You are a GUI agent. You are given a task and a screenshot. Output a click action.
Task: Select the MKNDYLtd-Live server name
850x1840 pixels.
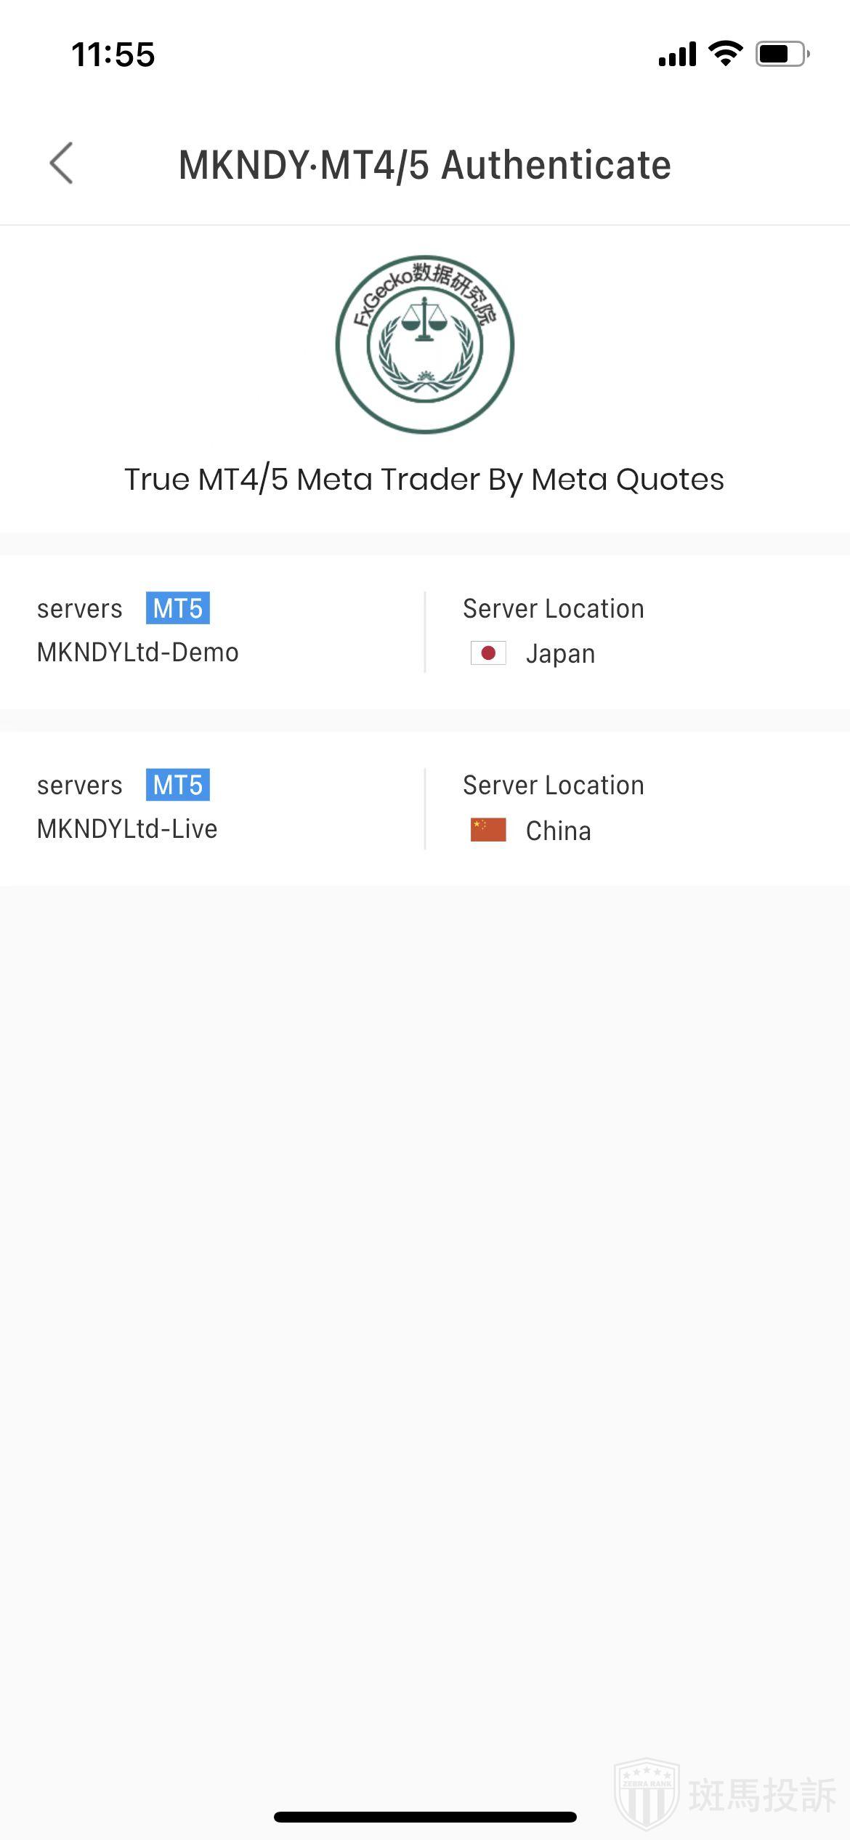(x=127, y=829)
